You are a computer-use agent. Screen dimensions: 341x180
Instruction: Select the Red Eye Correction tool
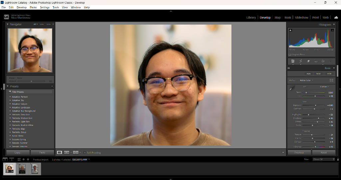[x=316, y=61]
